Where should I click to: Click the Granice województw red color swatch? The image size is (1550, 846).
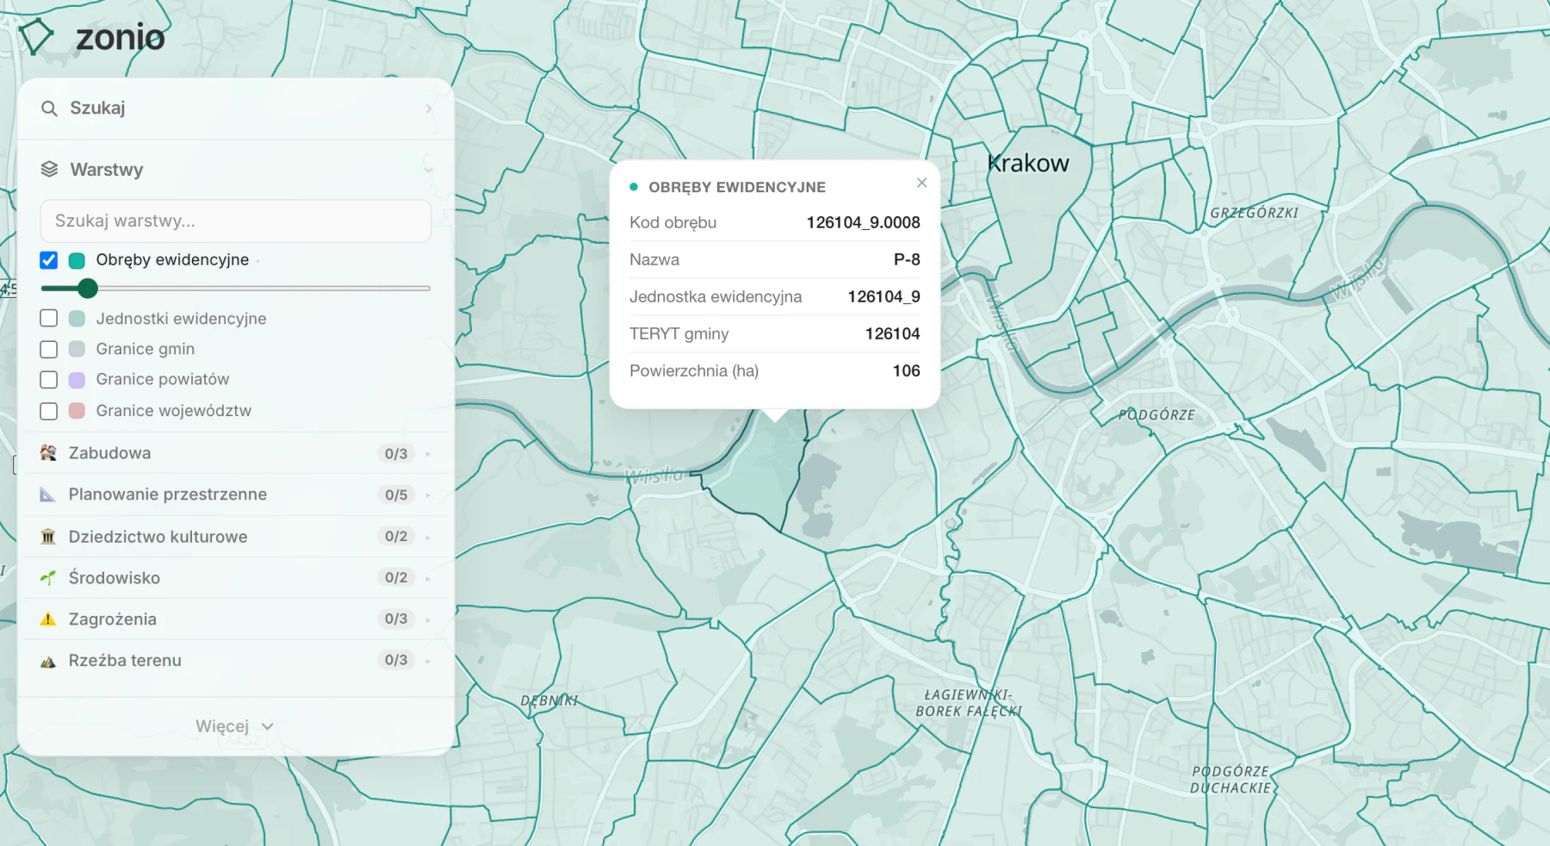[77, 411]
